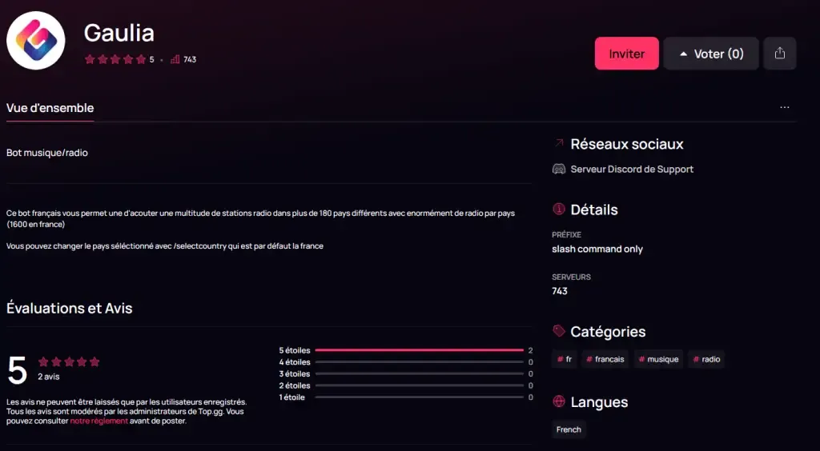This screenshot has height=451, width=820.
Task: Click the Réseaux sociaux heading
Action: (626, 144)
